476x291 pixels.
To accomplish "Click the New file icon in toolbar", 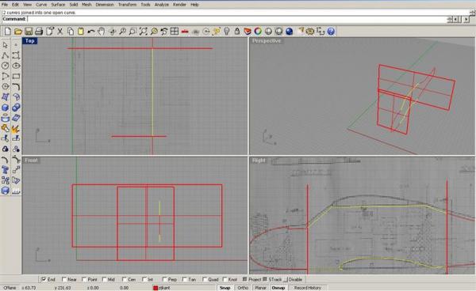I will 7,31.
